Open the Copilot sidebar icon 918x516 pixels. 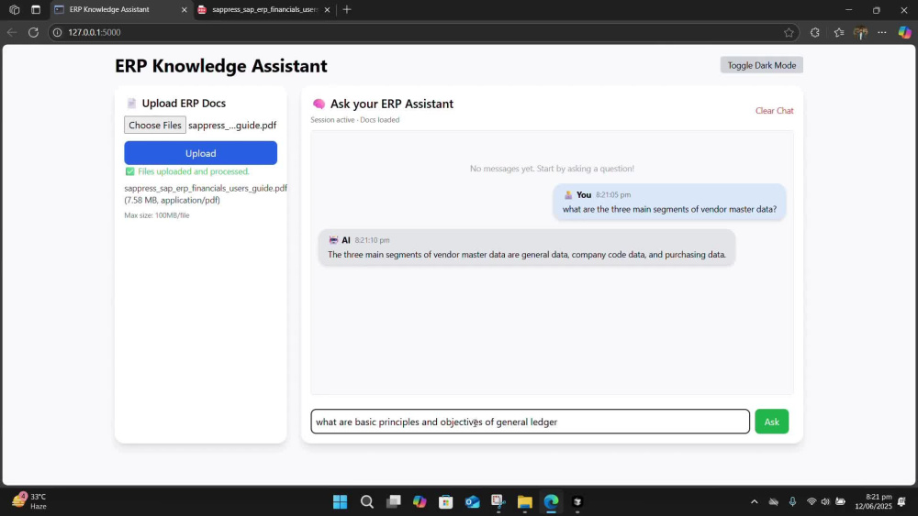point(904,33)
